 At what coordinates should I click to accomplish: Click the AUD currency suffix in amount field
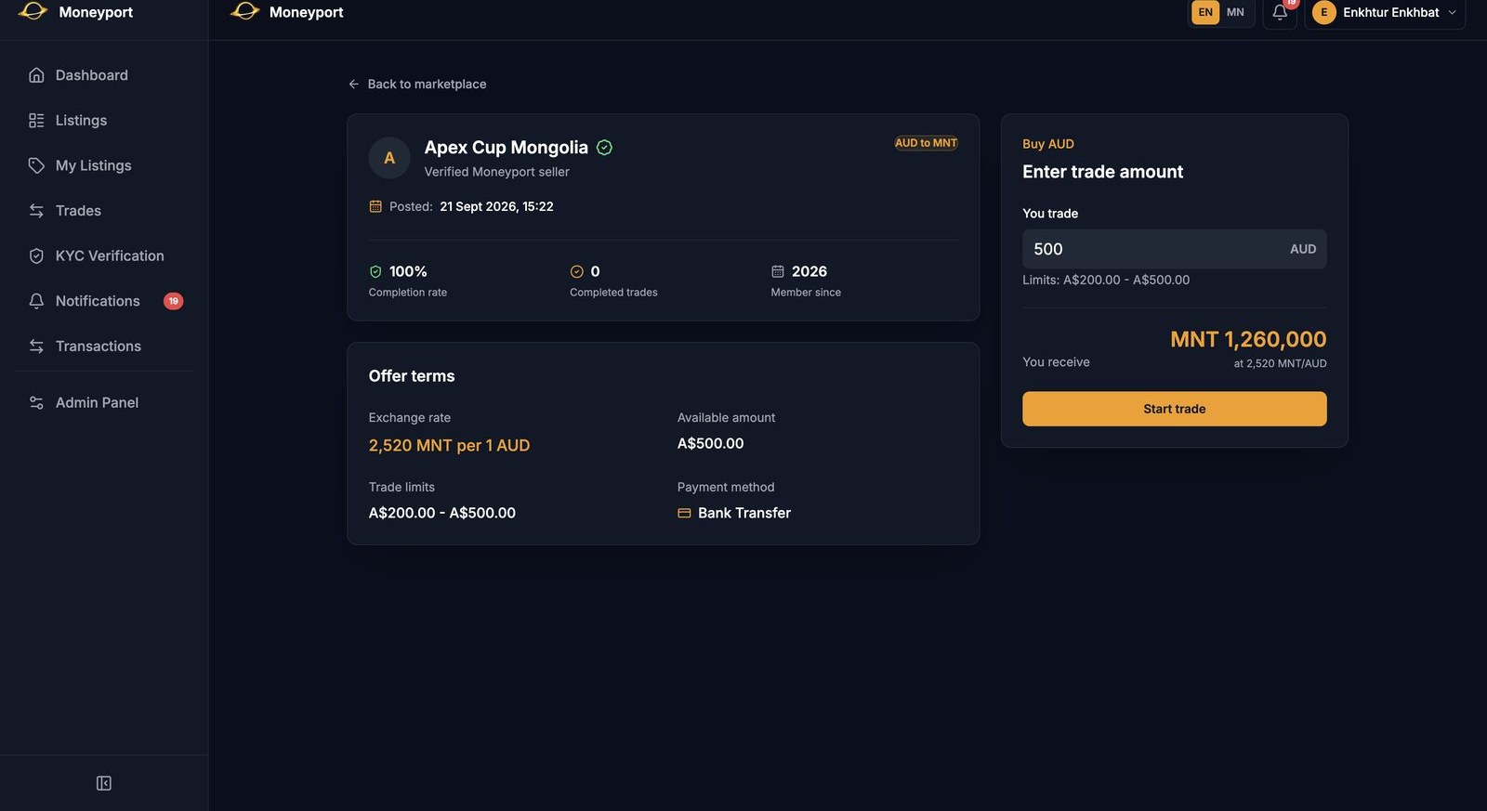coord(1303,250)
